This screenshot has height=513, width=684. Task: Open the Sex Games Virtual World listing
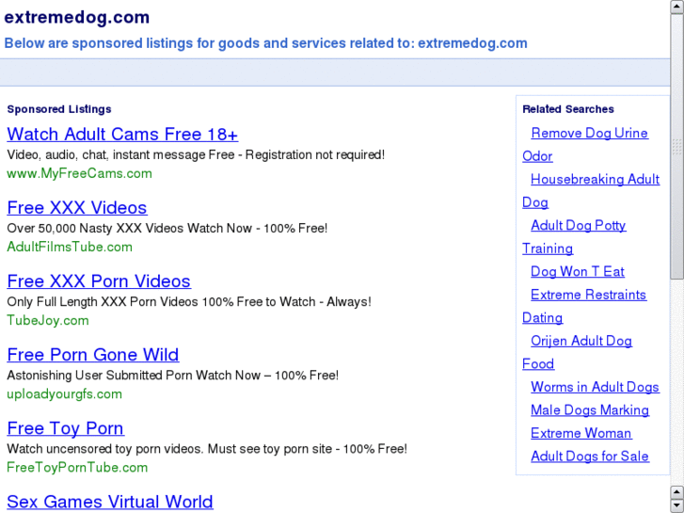(x=110, y=502)
